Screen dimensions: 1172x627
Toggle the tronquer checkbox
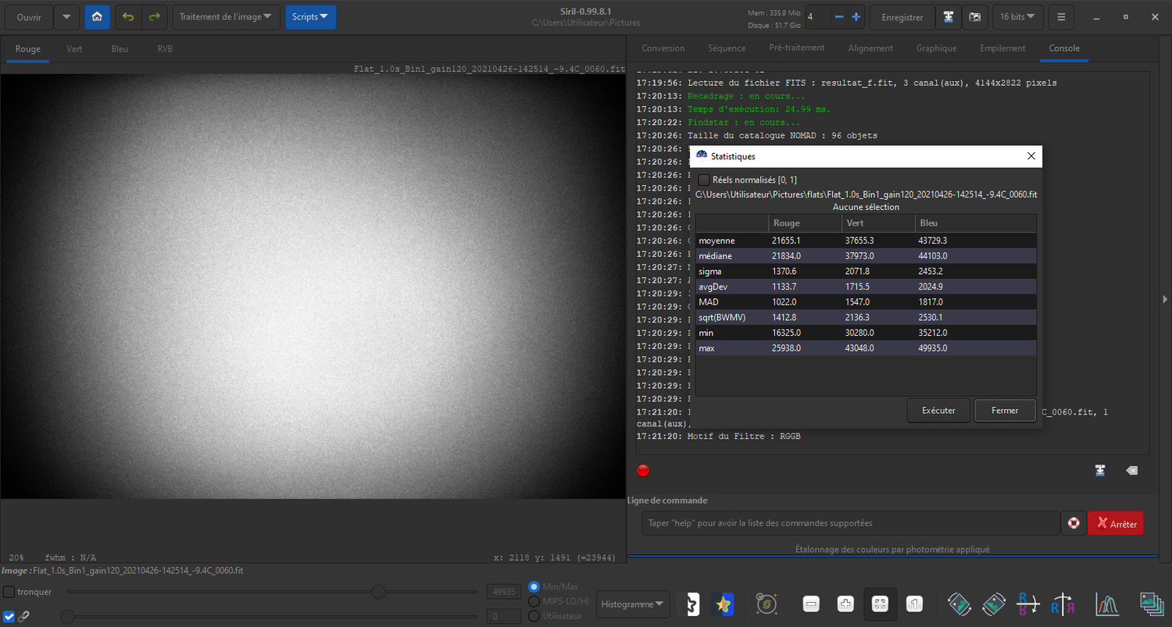pos(9,592)
